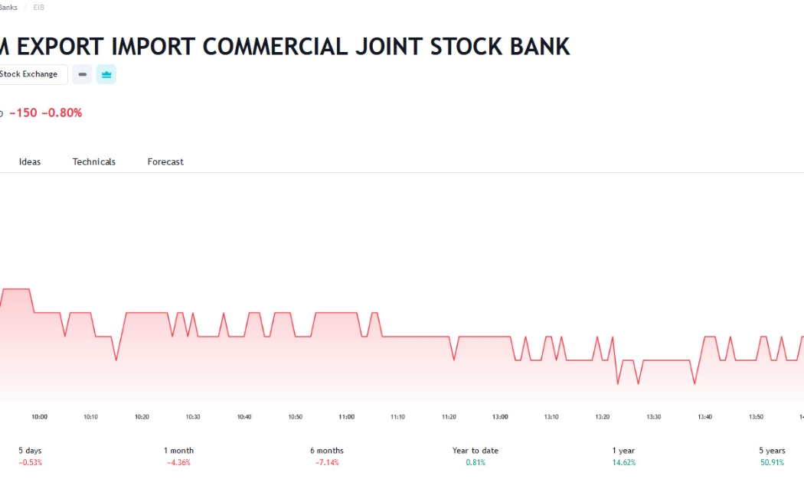Click the EXPORT IMPORT COMMERCIAL JOINT STOCK BANK title
This screenshot has height=482, width=804.
tap(293, 47)
